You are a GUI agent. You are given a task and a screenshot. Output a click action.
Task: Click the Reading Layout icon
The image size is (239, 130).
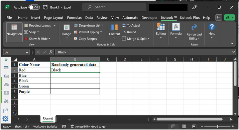[26, 25]
